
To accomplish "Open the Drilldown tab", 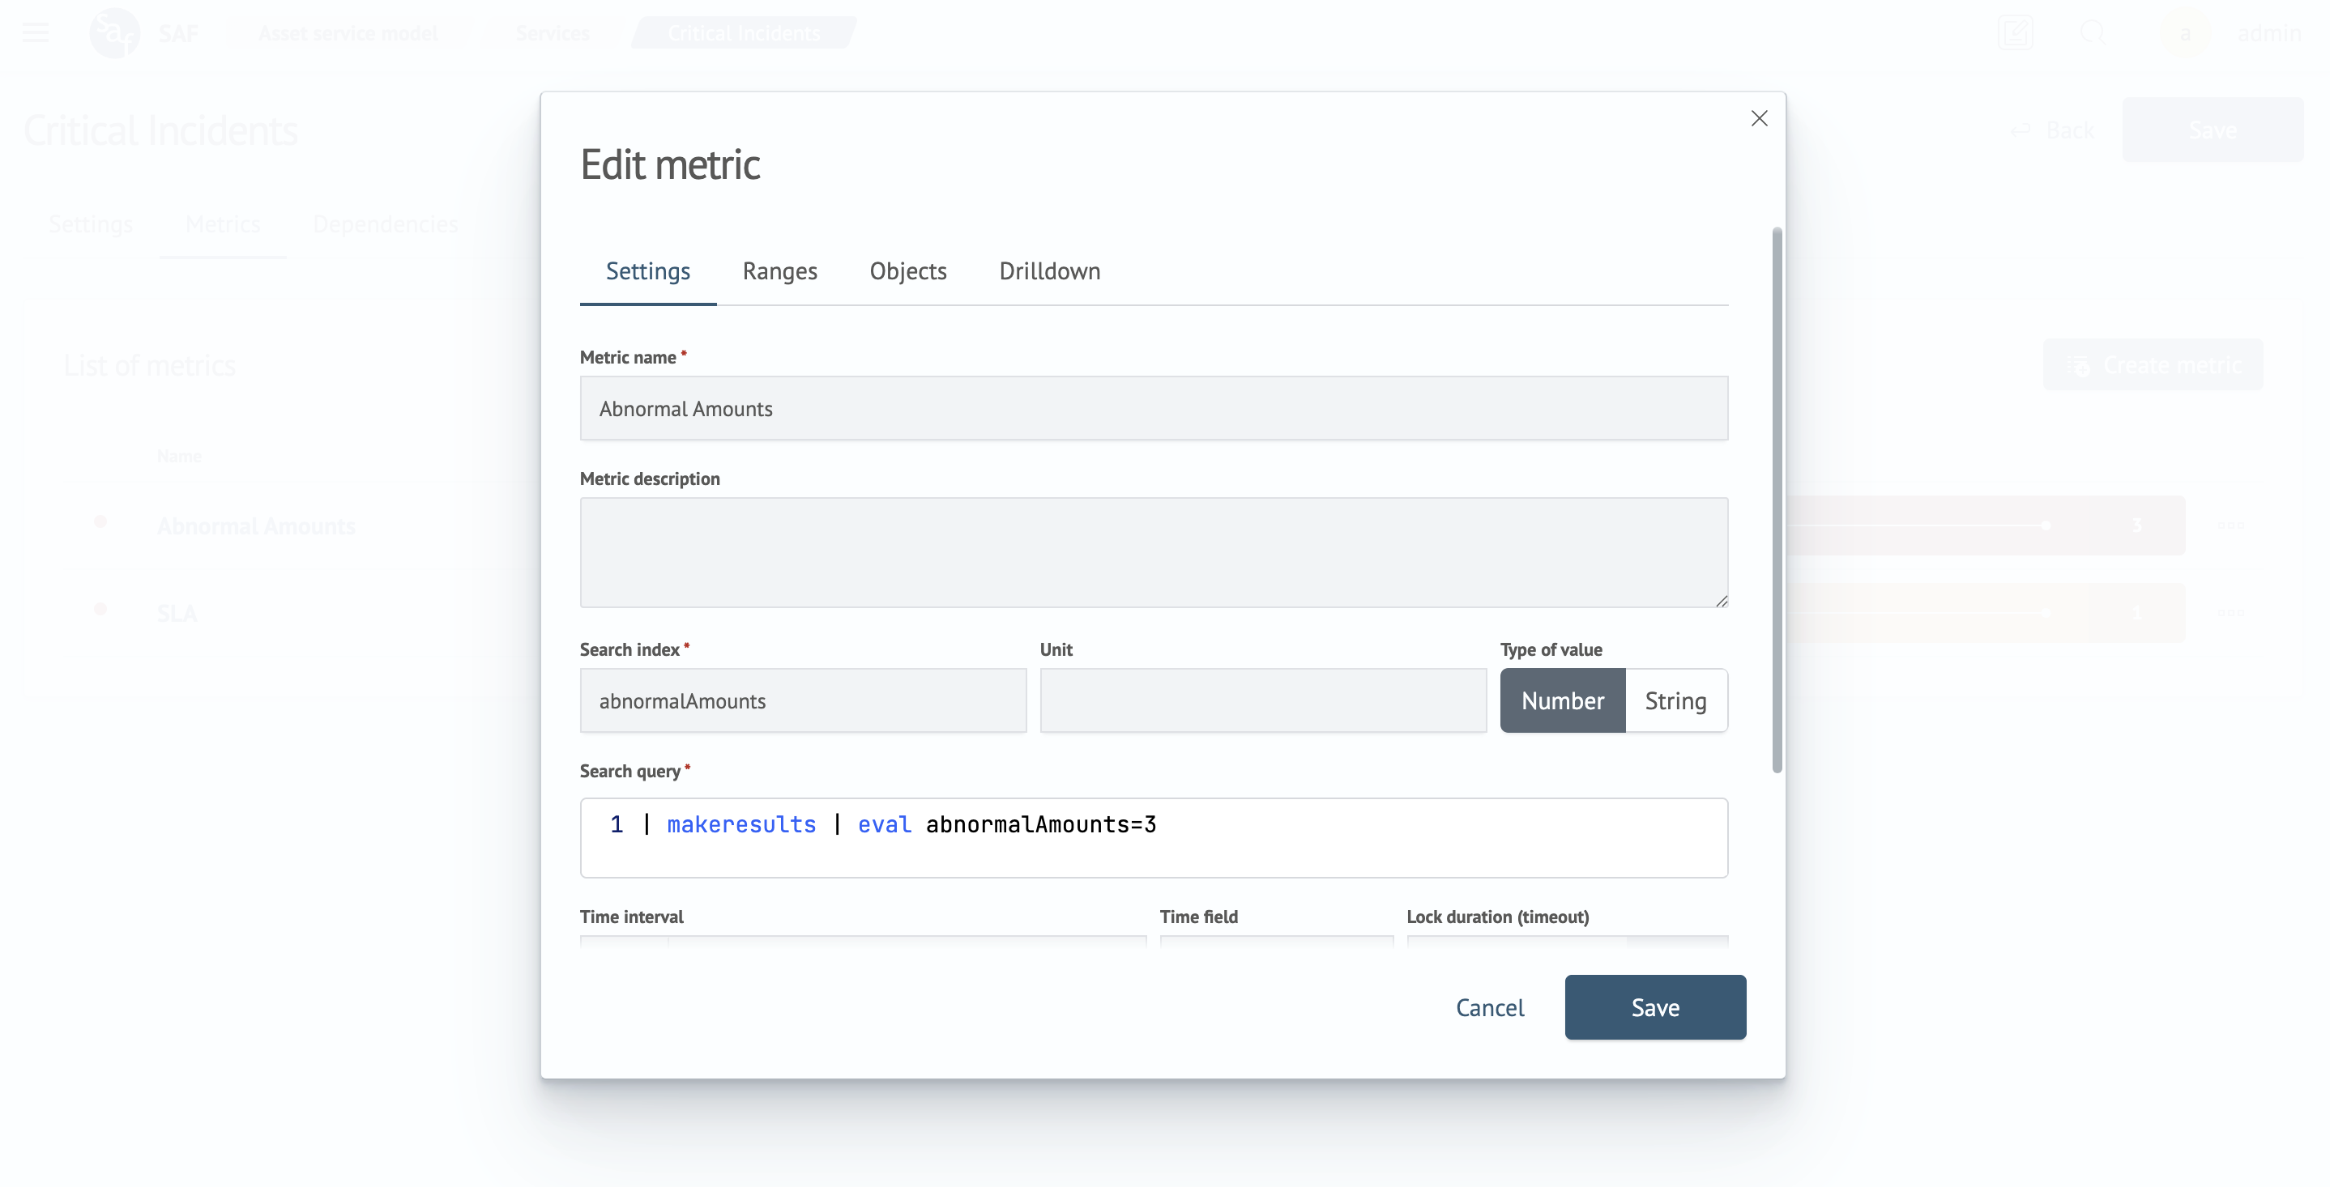I will (1049, 271).
